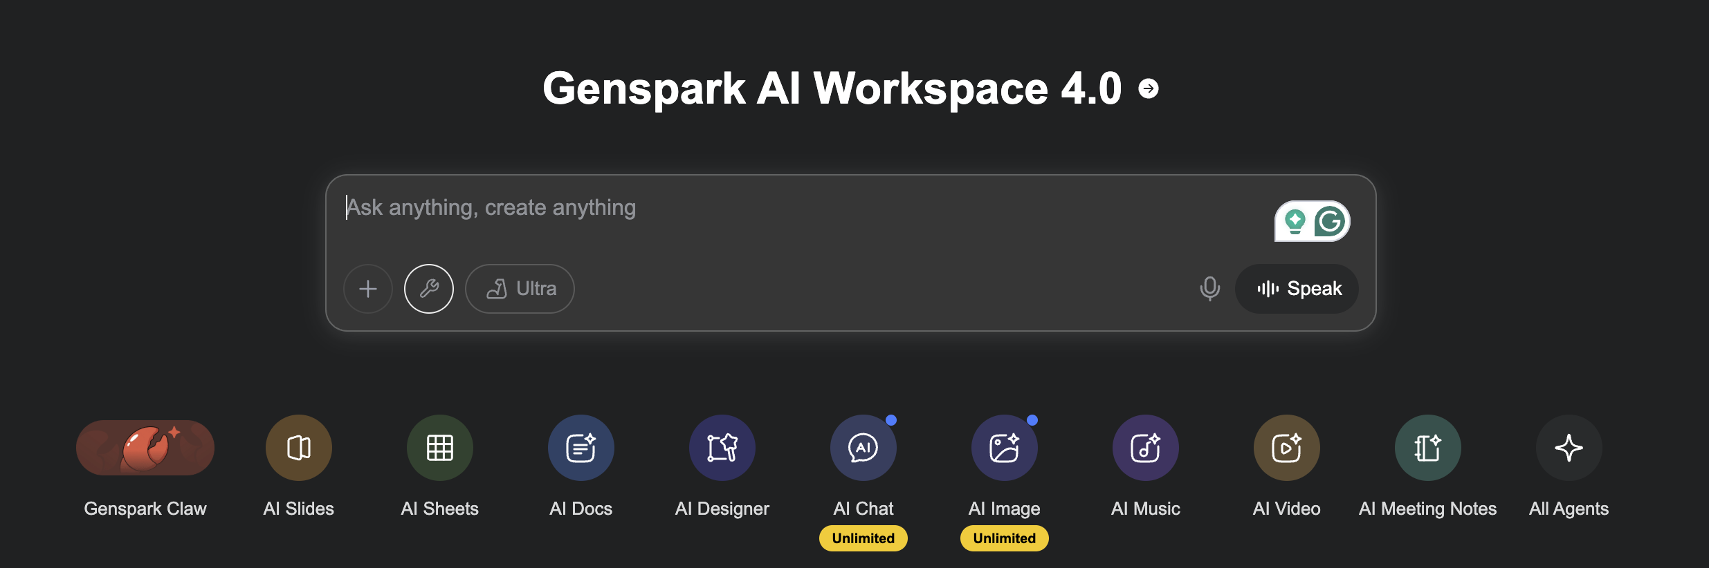Open the AI Designer tool
This screenshot has width=1709, height=568.
point(722,448)
